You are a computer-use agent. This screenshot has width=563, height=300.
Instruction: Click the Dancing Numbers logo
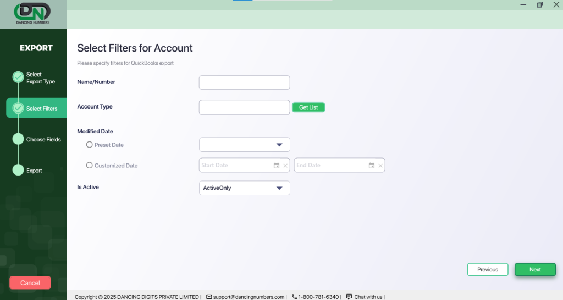32,14
